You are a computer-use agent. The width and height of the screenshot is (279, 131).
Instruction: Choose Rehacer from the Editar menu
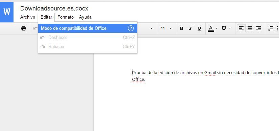click(87, 46)
